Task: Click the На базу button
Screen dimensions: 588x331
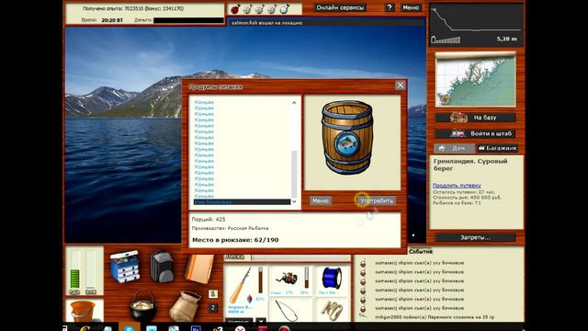Action: click(476, 118)
